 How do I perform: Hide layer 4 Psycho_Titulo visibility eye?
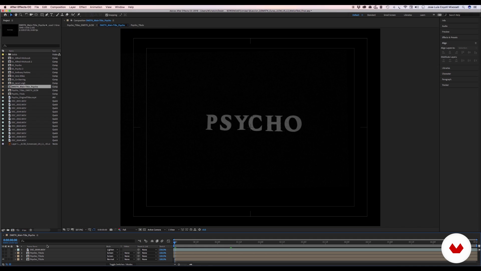click(3, 259)
